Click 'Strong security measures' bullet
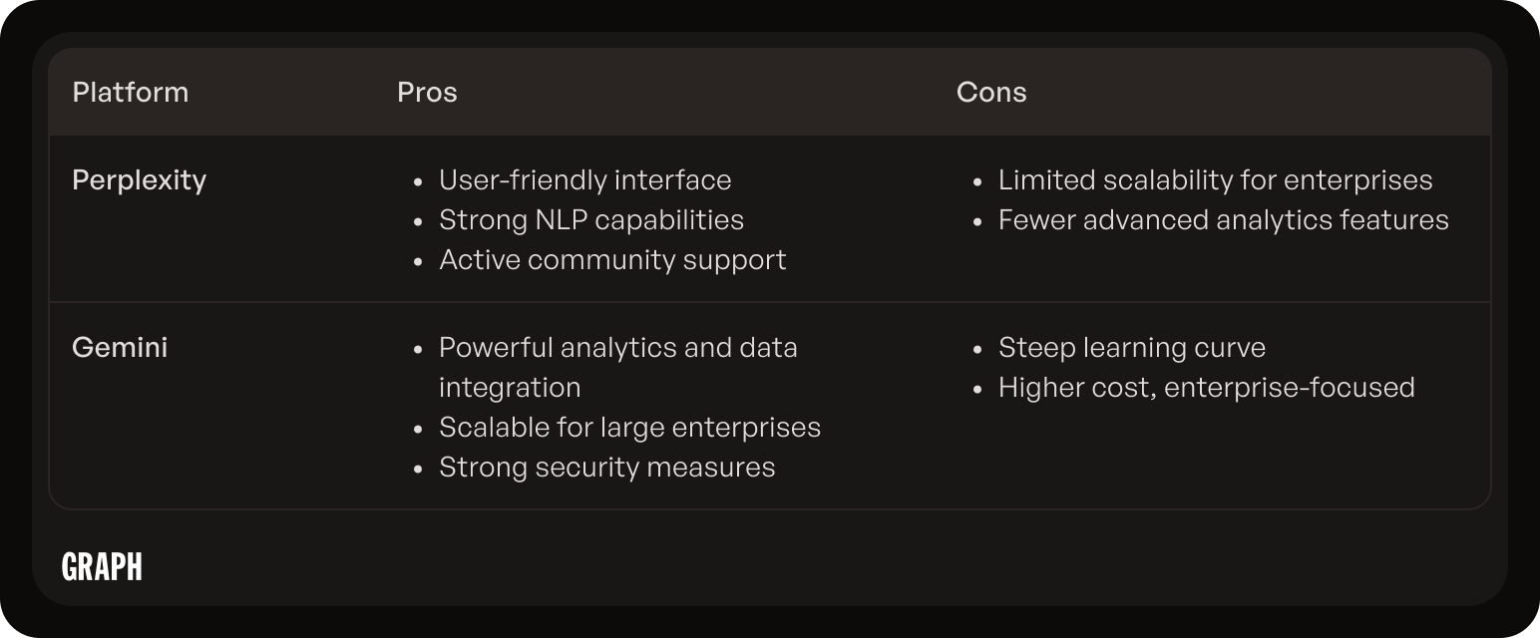The height and width of the screenshot is (638, 1540). click(607, 468)
